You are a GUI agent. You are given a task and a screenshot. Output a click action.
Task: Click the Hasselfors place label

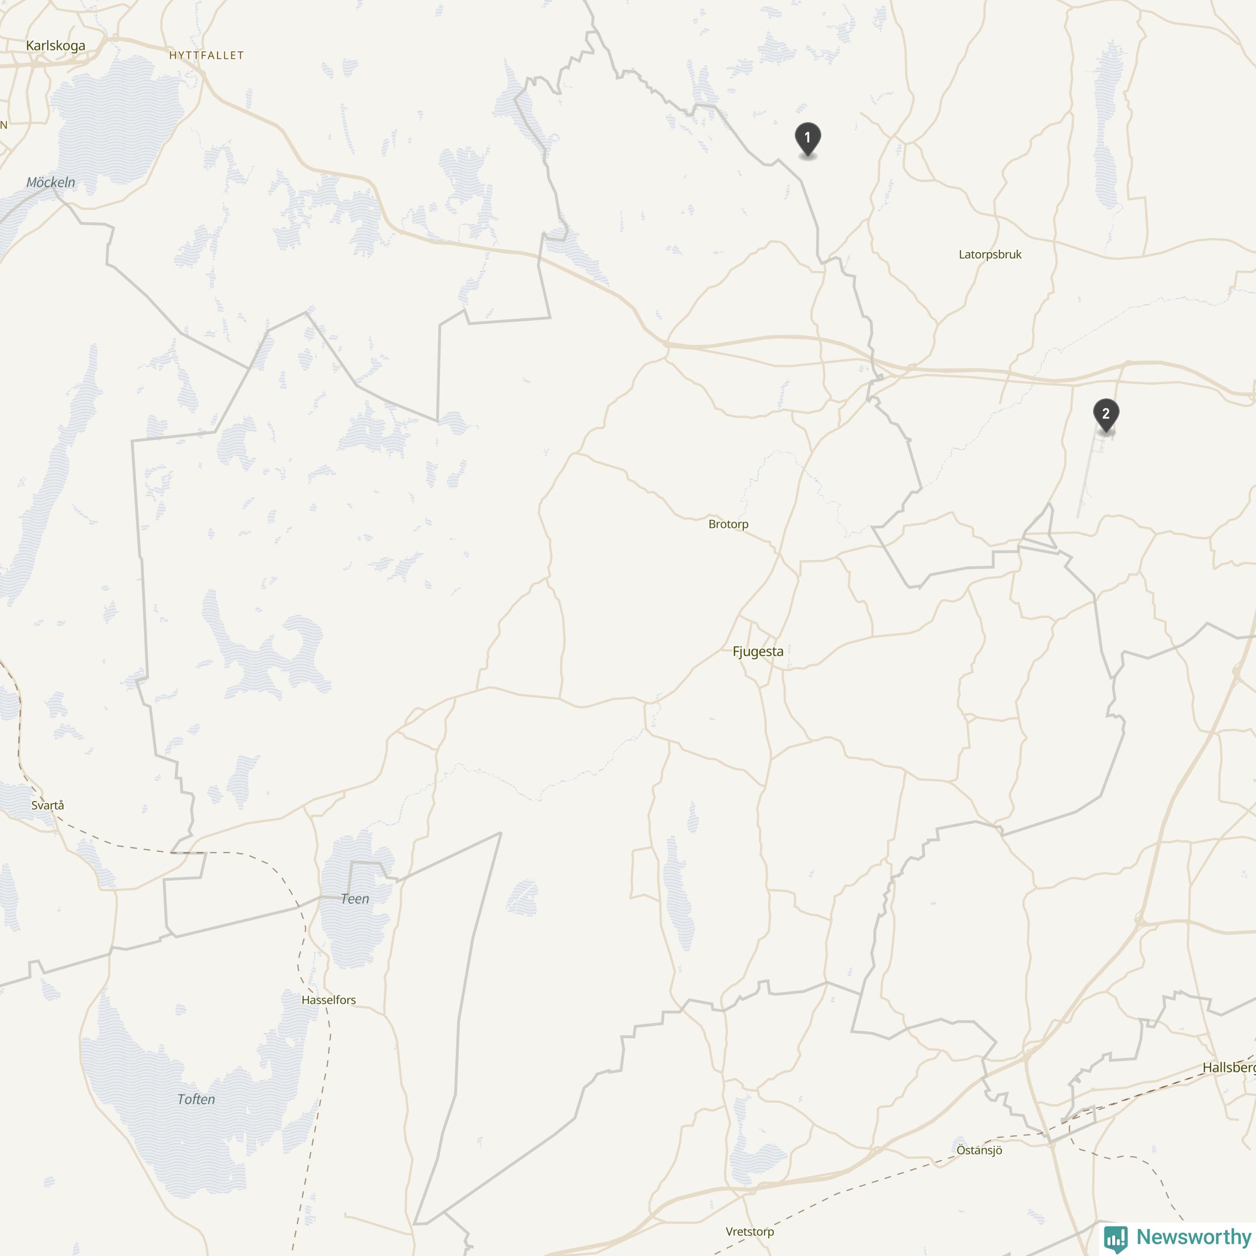pyautogui.click(x=328, y=1000)
